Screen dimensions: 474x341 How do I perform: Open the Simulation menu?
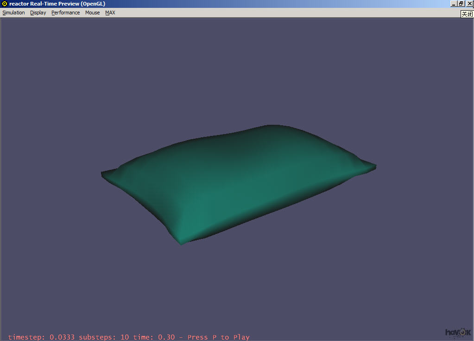coord(13,13)
